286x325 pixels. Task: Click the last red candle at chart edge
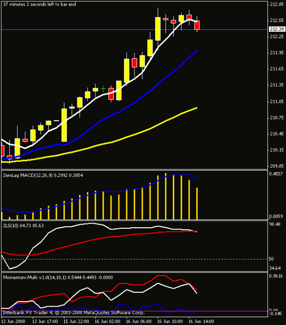tap(197, 25)
